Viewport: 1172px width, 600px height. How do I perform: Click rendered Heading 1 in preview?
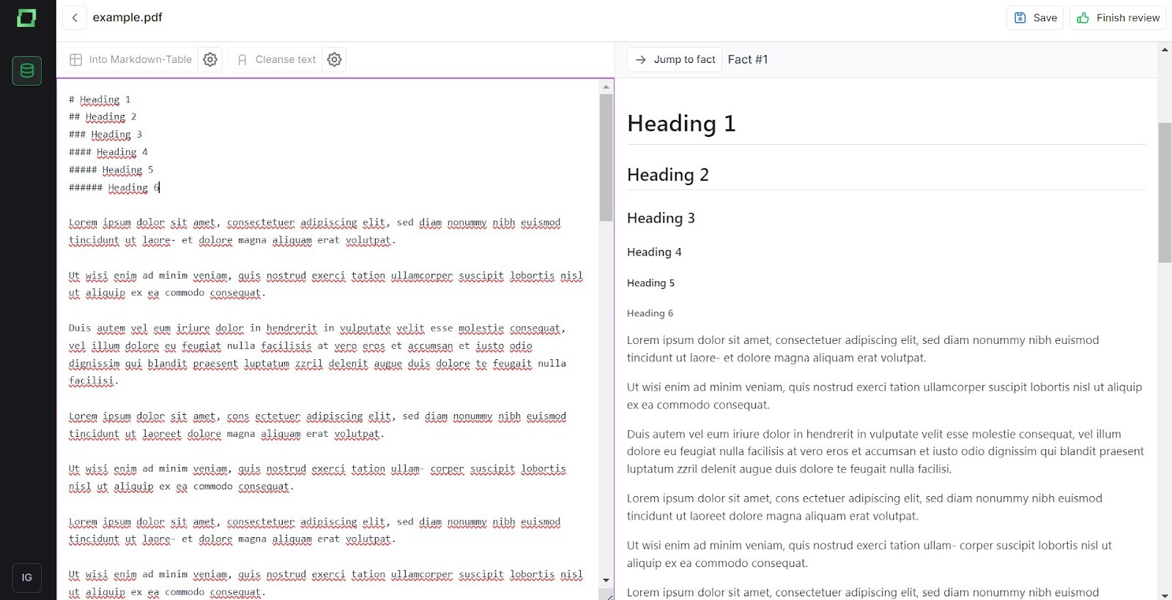[x=681, y=124]
